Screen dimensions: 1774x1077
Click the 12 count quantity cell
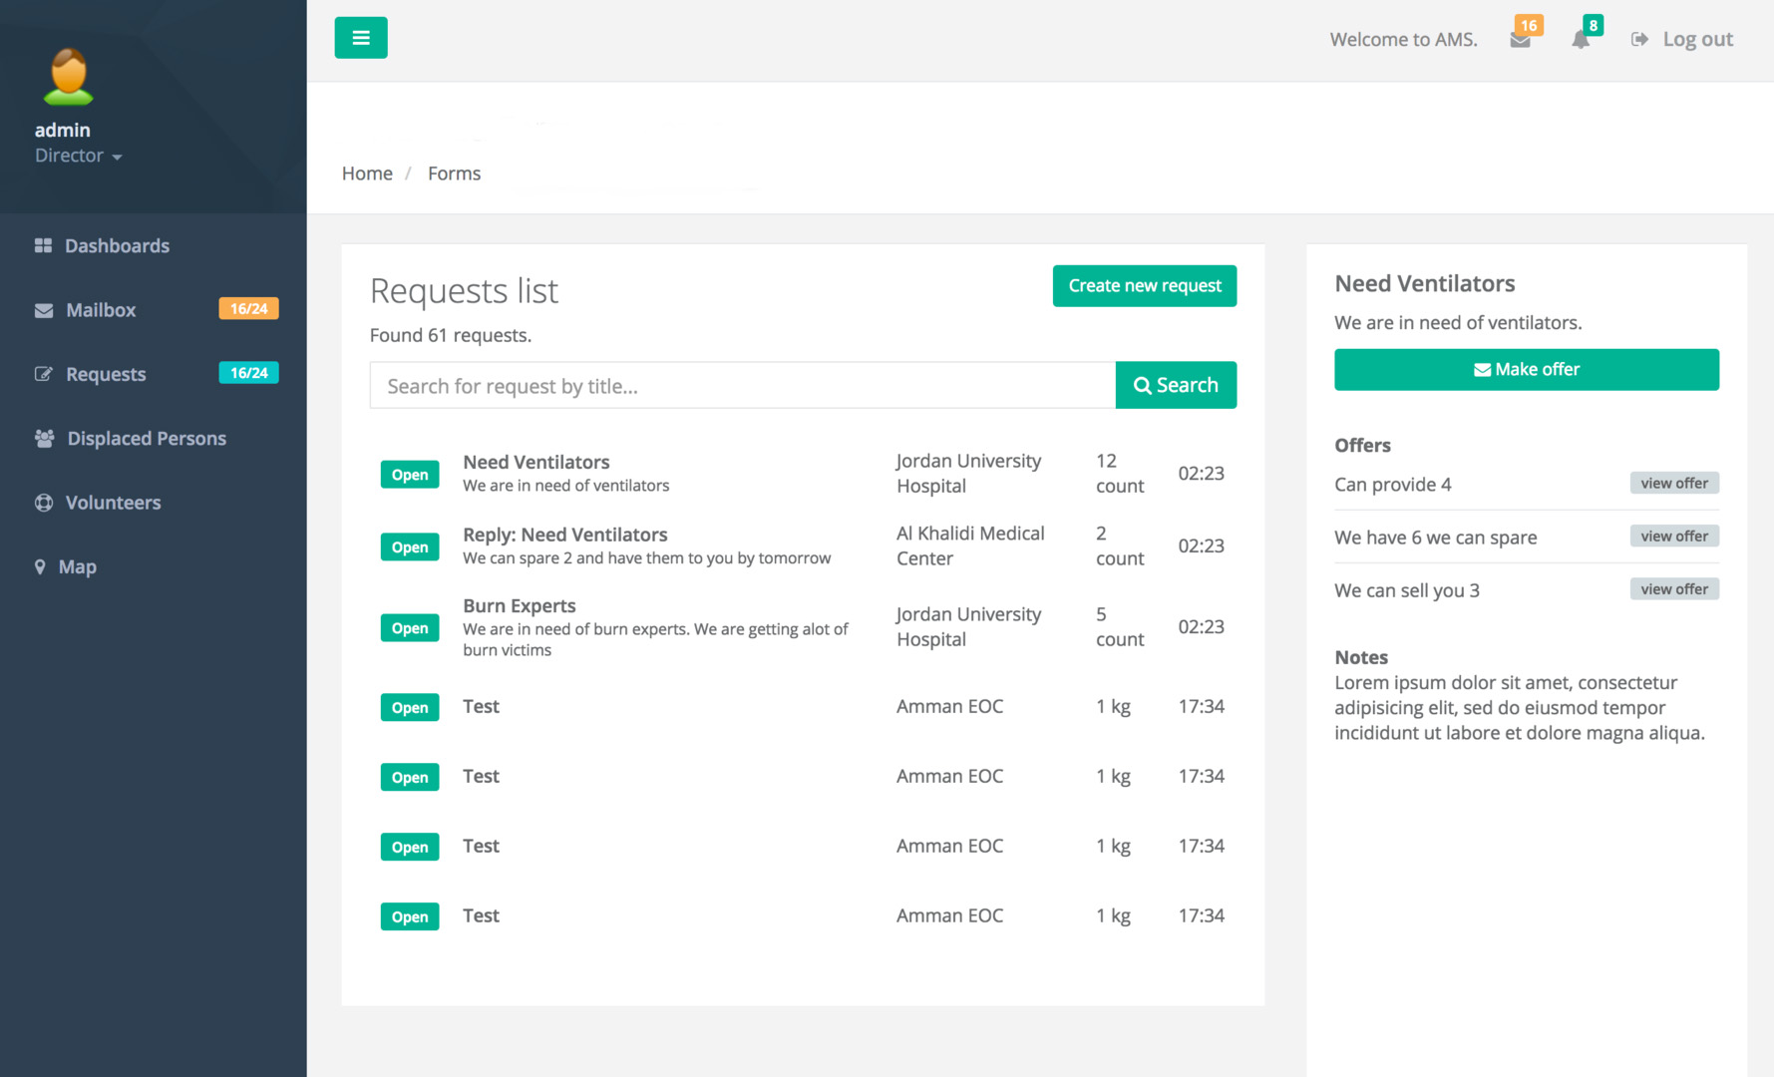(x=1120, y=474)
